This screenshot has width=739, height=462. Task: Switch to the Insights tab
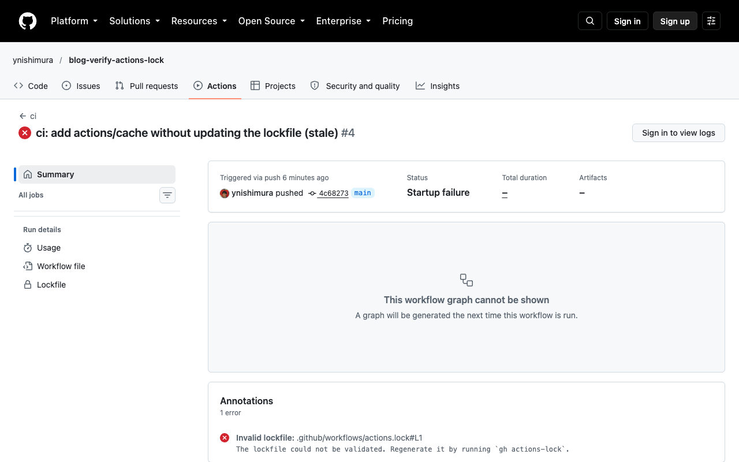(x=438, y=86)
